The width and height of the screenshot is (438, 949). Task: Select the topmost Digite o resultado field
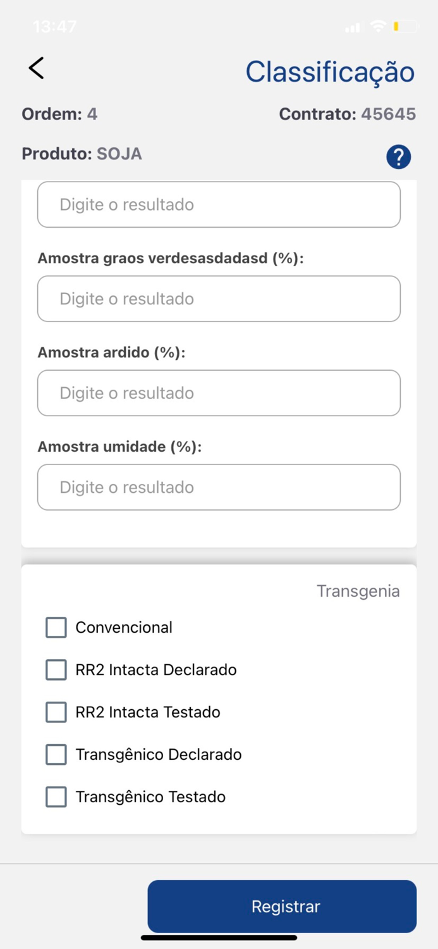pyautogui.click(x=219, y=204)
